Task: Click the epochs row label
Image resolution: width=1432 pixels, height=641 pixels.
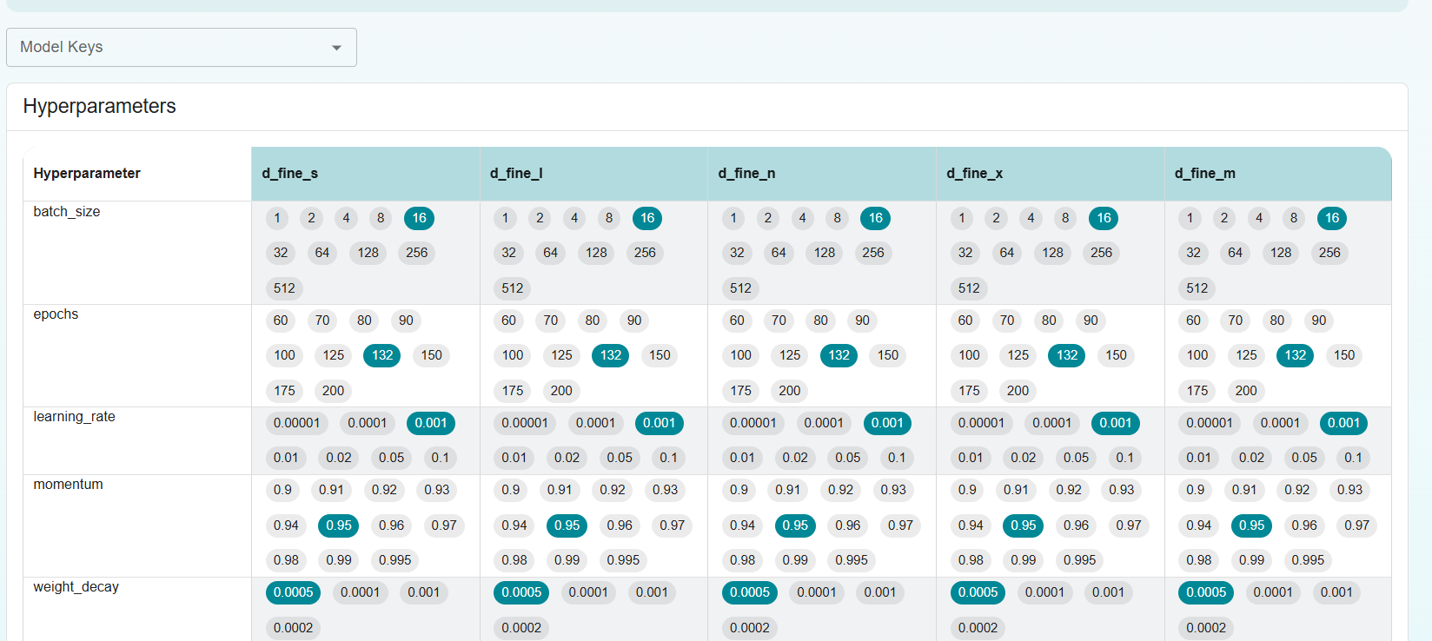Action: [56, 314]
